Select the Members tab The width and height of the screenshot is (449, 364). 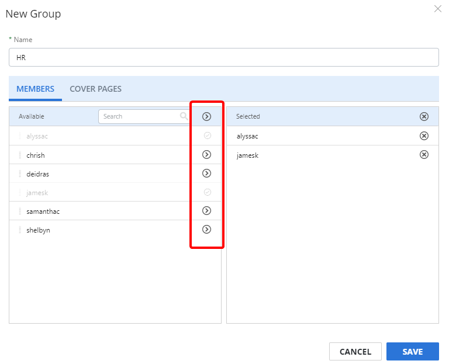coord(35,89)
